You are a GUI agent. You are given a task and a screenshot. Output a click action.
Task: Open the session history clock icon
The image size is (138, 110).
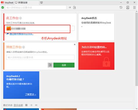coord(121,8)
